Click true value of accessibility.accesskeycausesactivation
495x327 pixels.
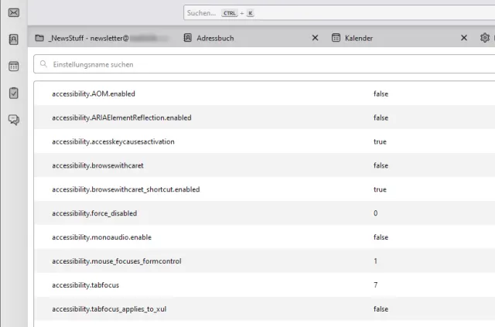tap(380, 141)
